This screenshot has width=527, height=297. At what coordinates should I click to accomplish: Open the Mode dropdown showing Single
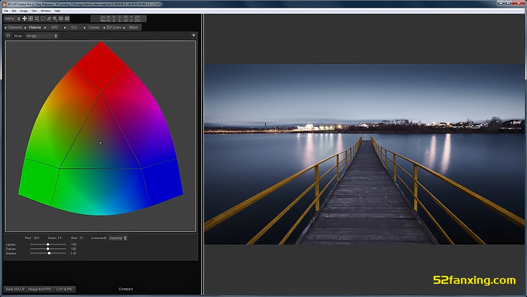point(42,36)
